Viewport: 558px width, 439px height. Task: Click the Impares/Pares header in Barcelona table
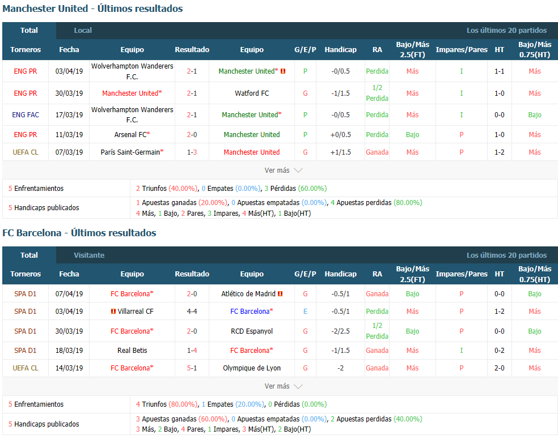point(461,274)
